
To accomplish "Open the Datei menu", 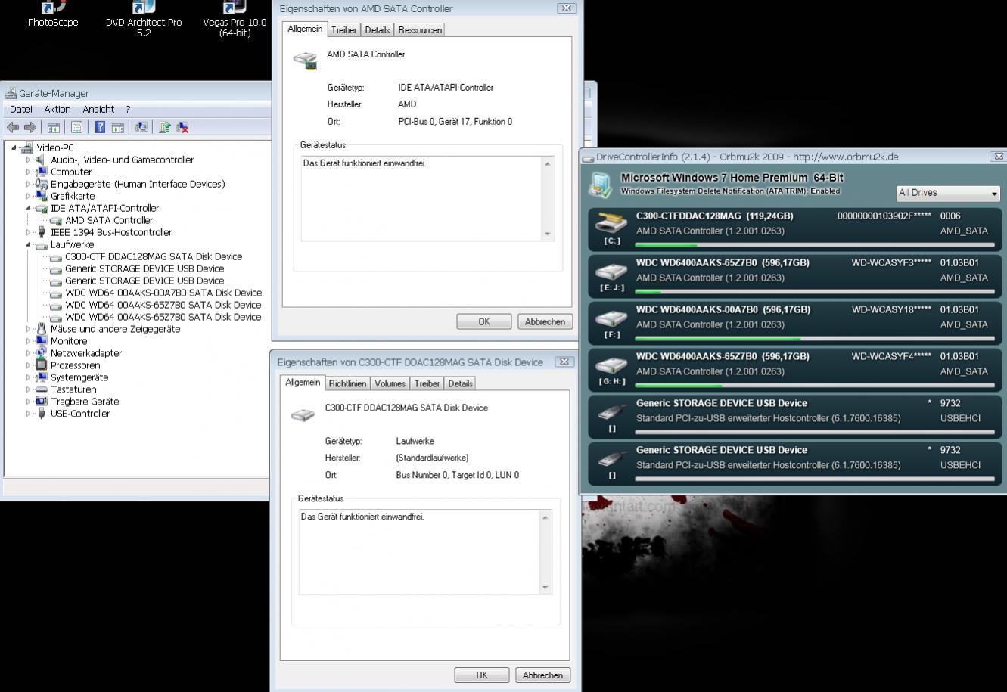I will click(21, 109).
